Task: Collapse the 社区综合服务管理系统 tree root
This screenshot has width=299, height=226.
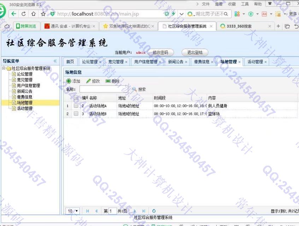Action: click(x=4, y=69)
